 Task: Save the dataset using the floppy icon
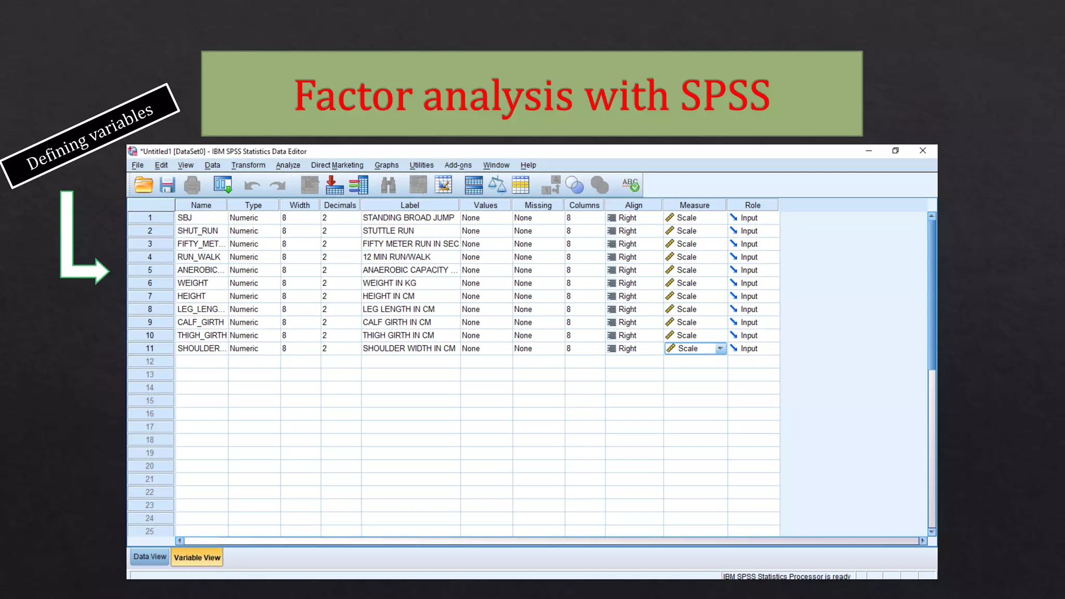coord(167,185)
